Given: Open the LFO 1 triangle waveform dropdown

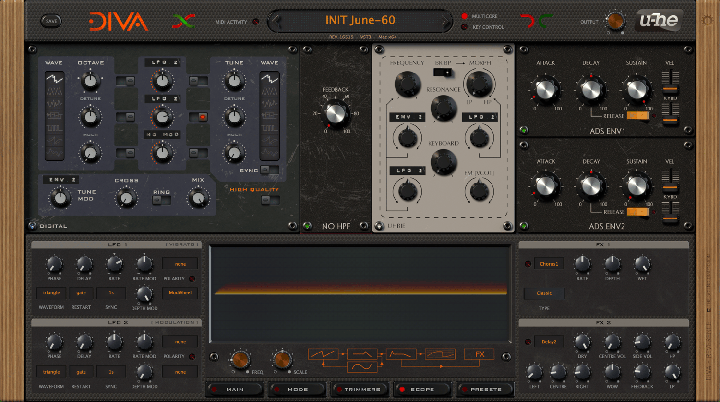Looking at the screenshot, I should point(51,293).
